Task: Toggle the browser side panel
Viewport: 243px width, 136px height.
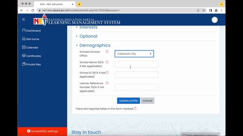Action: pyautogui.click(x=210, y=10)
